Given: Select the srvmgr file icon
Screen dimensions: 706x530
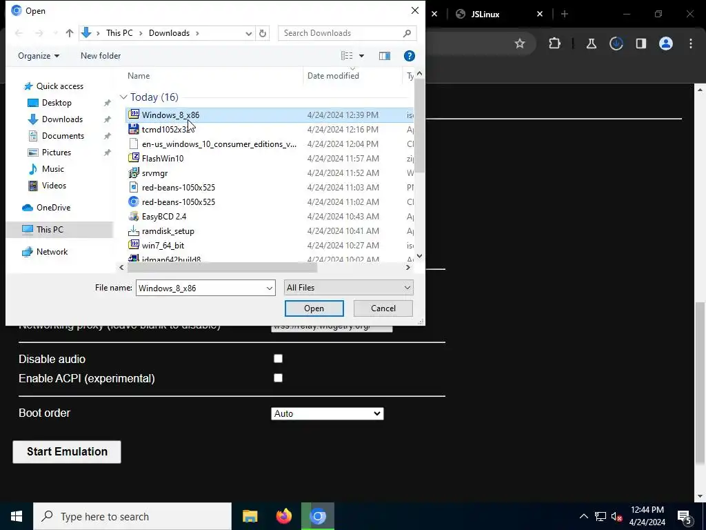Looking at the screenshot, I should tap(134, 173).
